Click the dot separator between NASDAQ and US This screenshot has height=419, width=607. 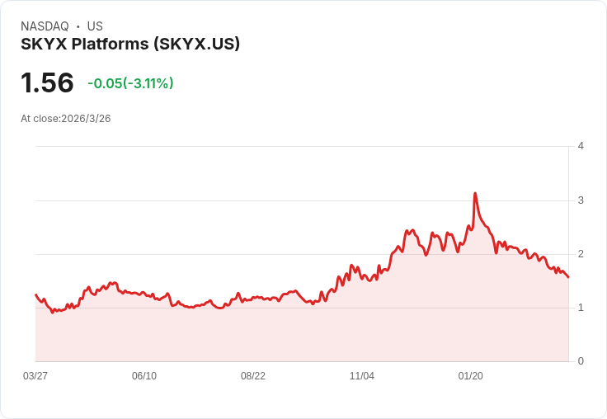coord(78,26)
